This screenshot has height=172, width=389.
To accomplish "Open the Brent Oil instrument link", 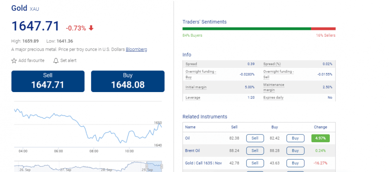I will (x=192, y=151).
